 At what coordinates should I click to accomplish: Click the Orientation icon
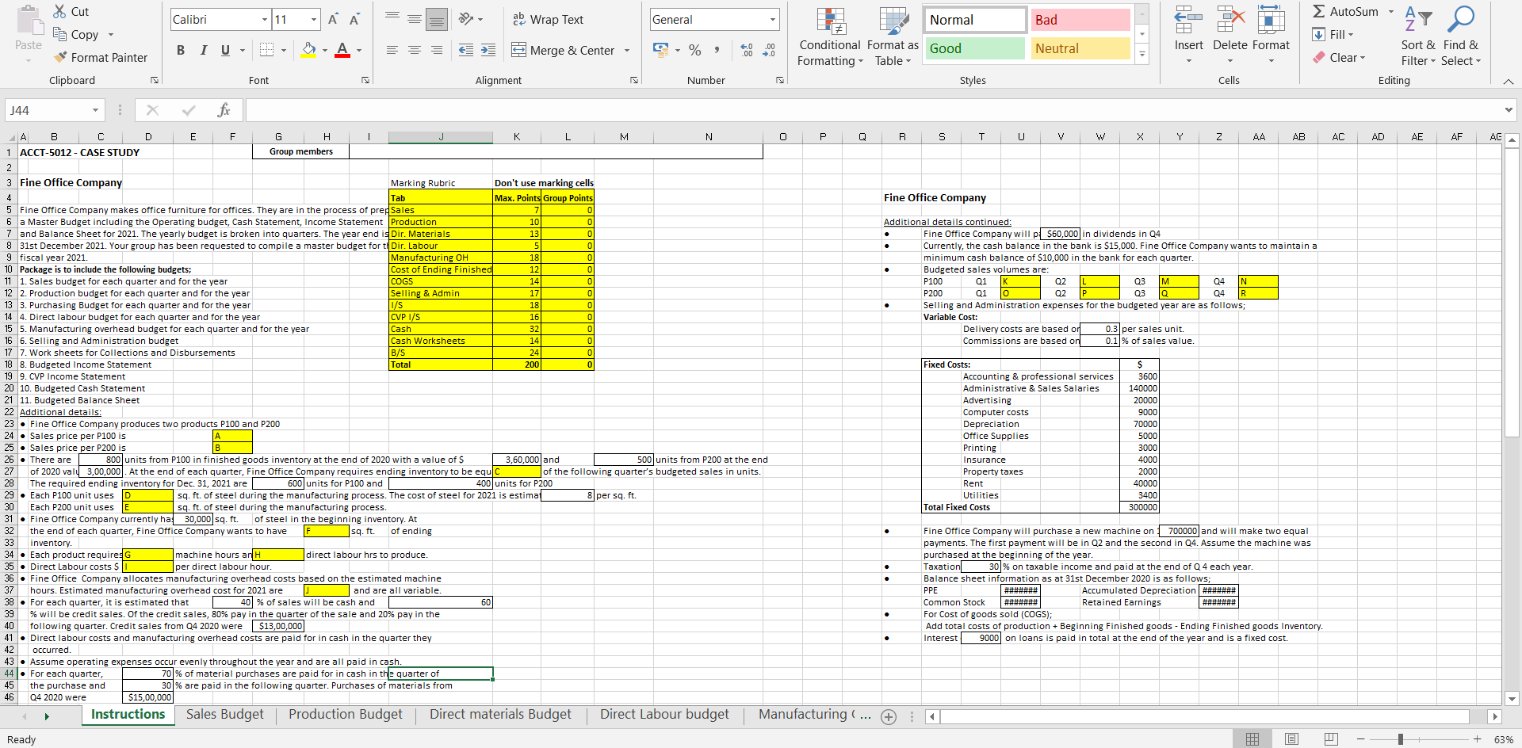coord(466,19)
